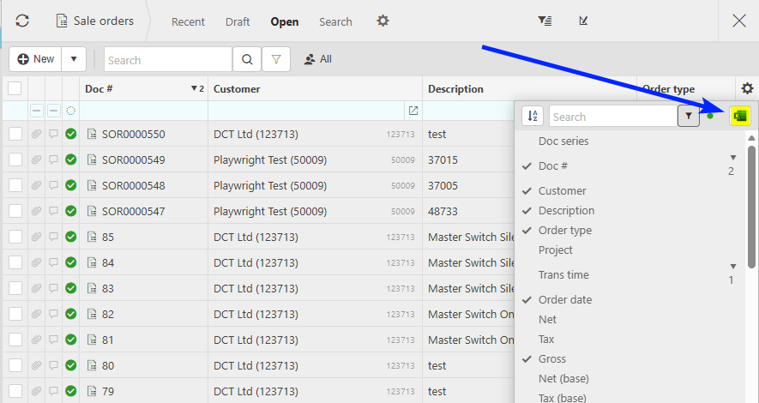Click the All users filter button
The image size is (759, 403).
(317, 59)
